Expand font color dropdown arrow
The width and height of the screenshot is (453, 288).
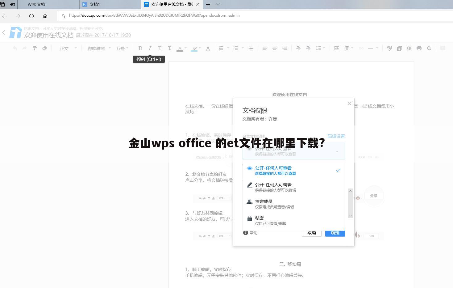(185, 48)
